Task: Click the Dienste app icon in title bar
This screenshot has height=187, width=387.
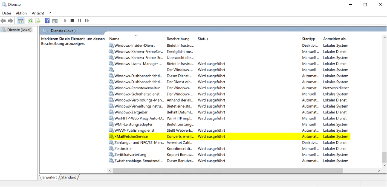Action: coord(4,4)
